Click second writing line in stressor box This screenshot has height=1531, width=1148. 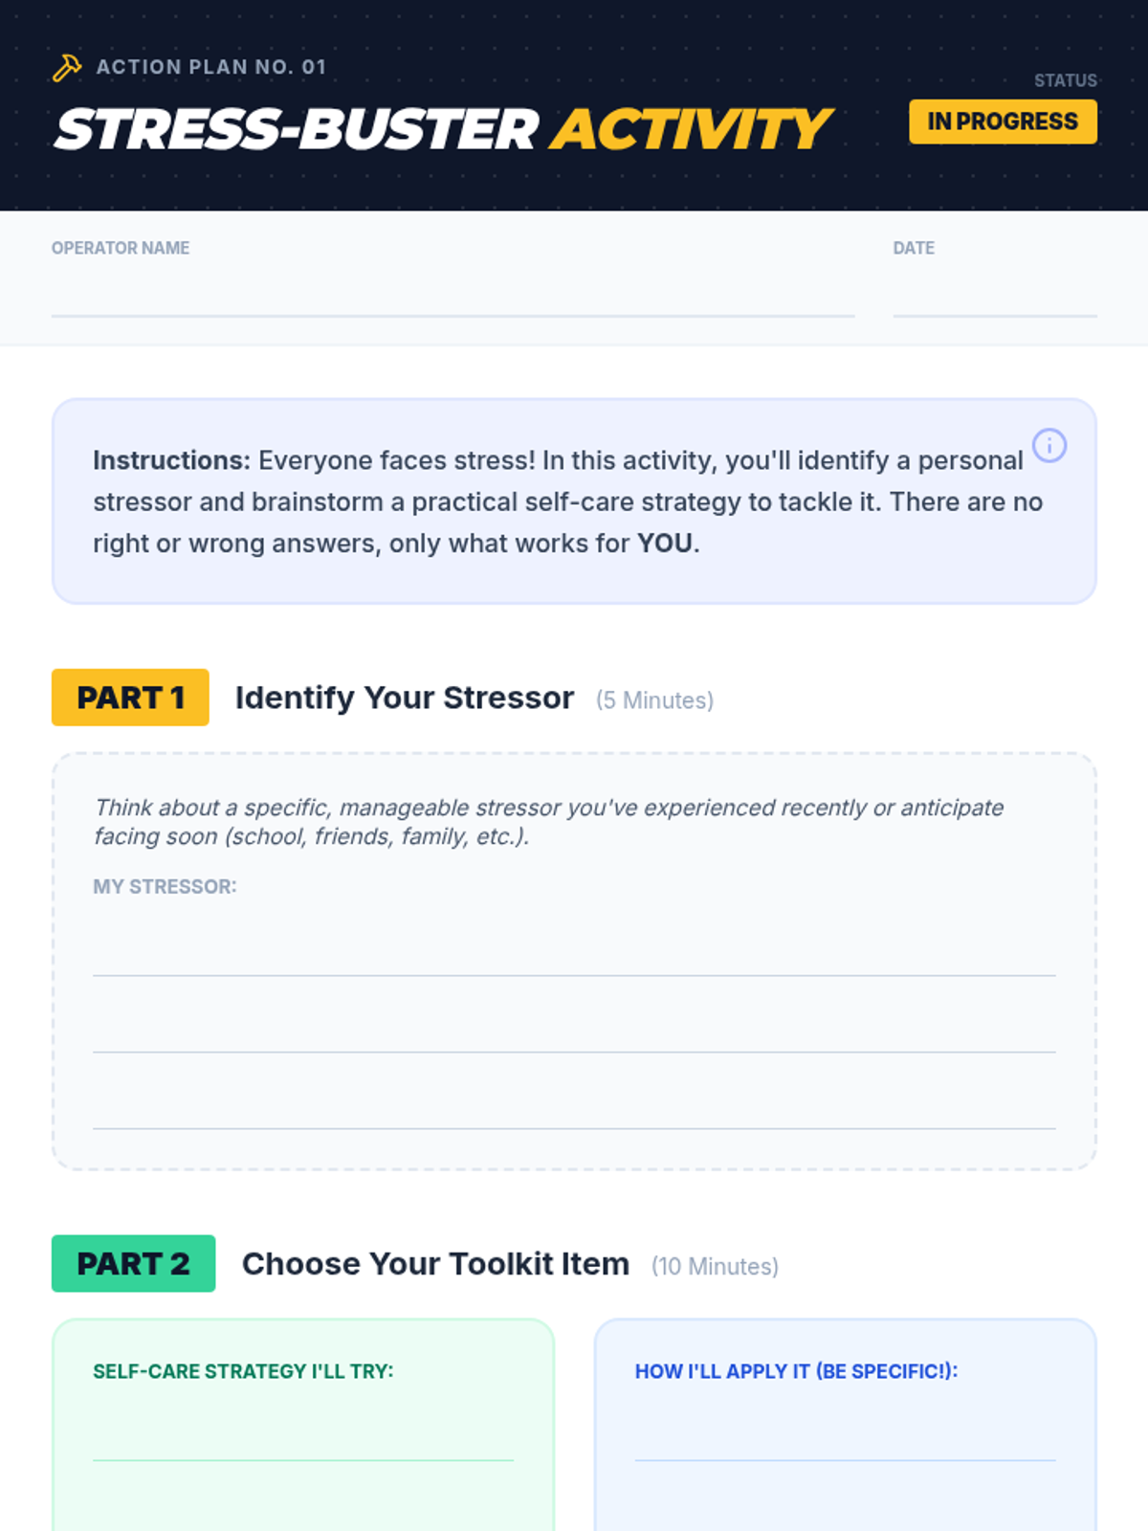(574, 1033)
